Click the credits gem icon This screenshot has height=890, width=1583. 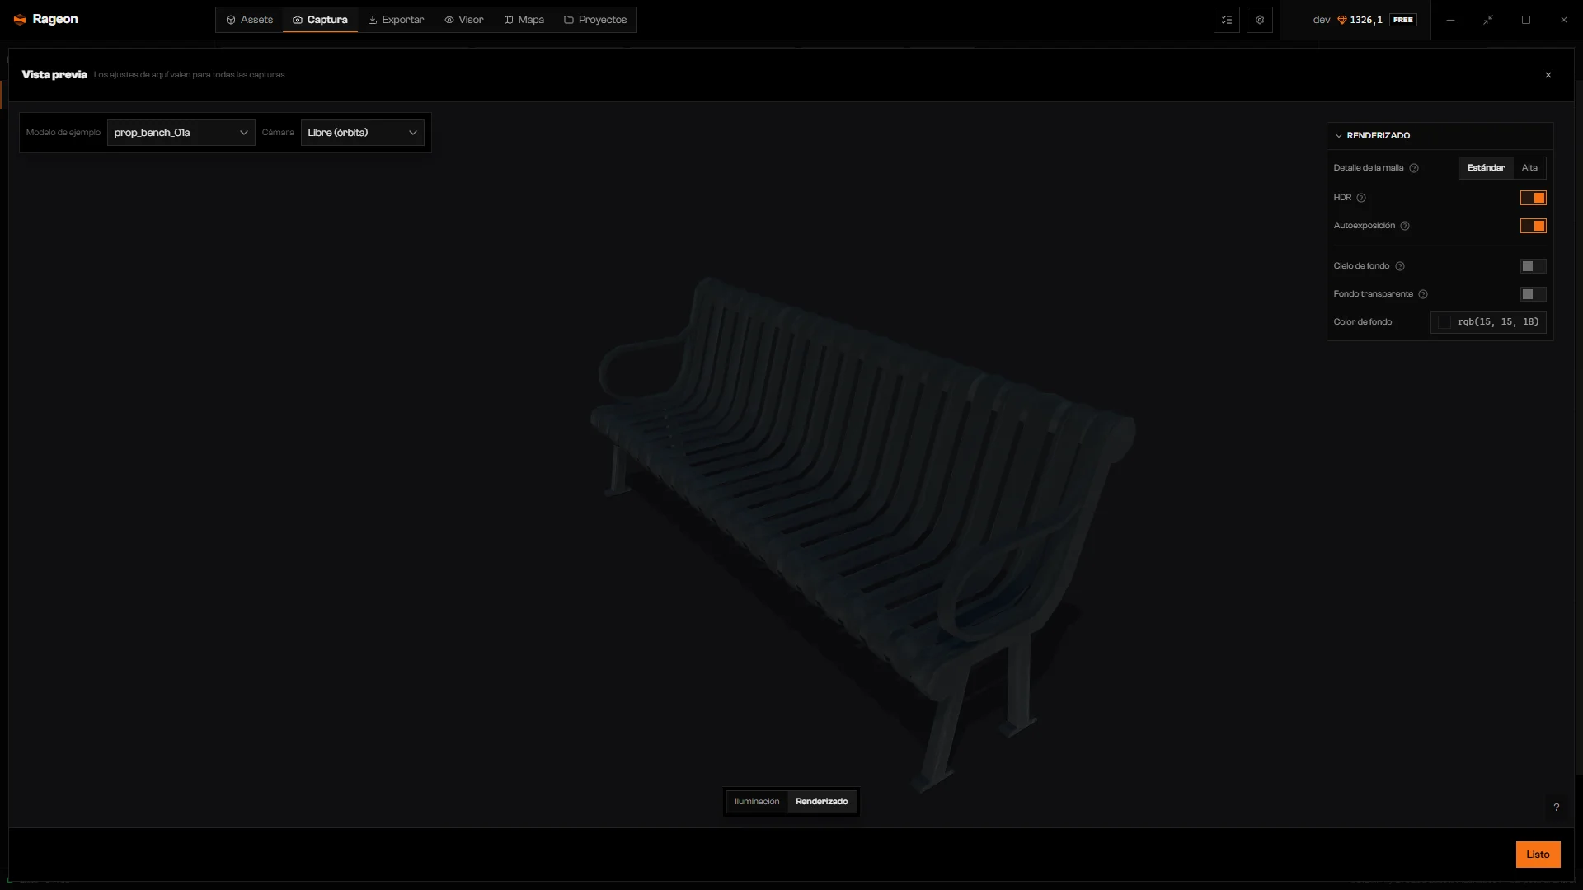pos(1341,20)
